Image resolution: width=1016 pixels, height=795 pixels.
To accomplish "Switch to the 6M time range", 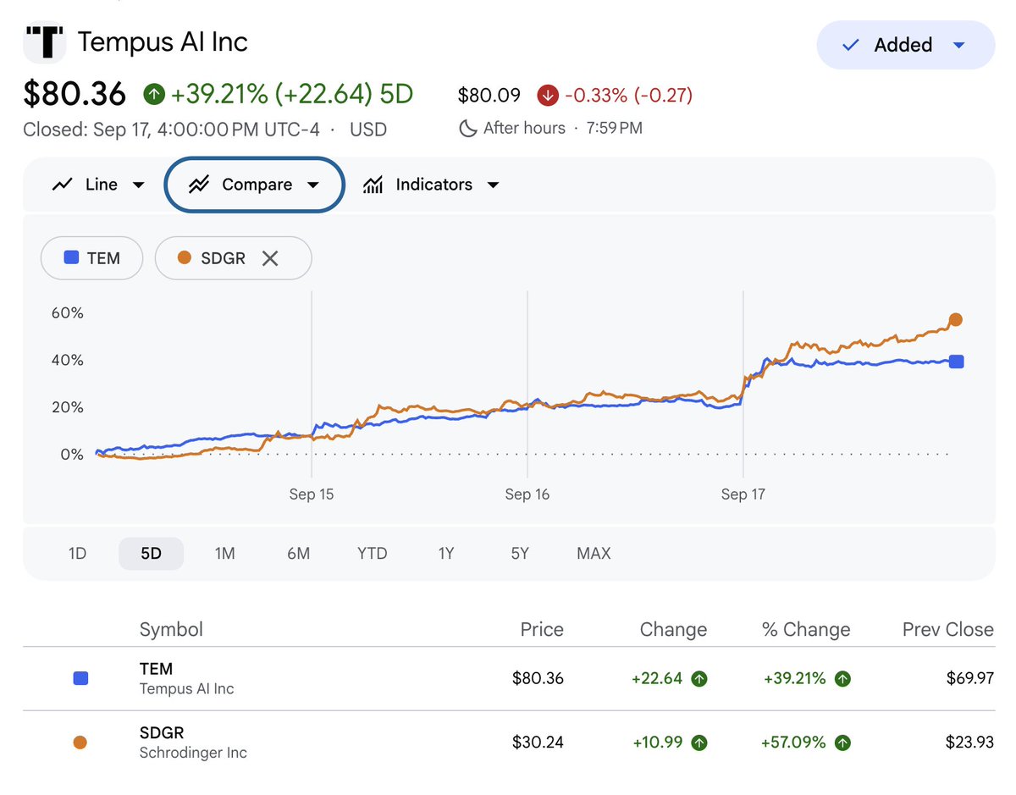I will (298, 554).
